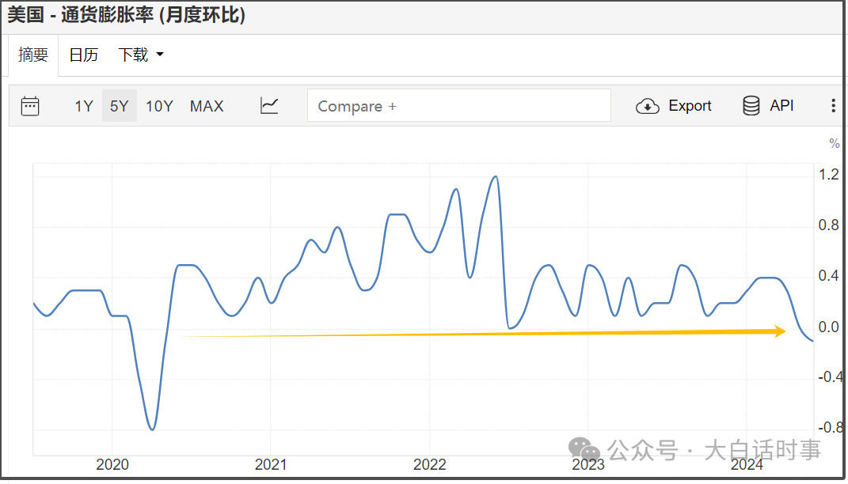Viewport: 848px width, 484px height.
Task: Show the MAX historical range
Action: (x=207, y=106)
